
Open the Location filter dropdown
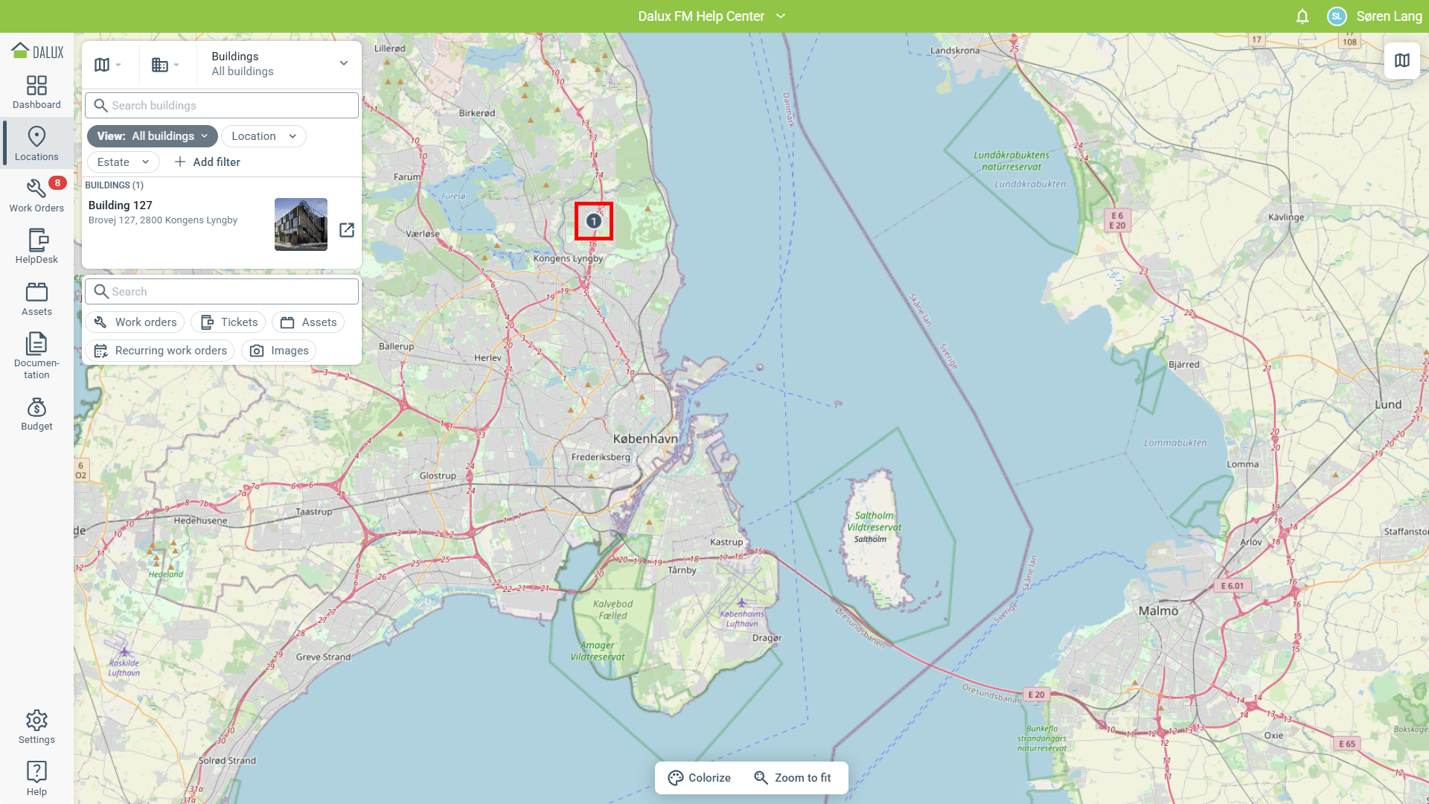(x=263, y=136)
